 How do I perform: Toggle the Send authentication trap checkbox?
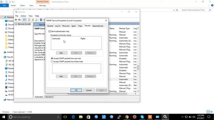(x=49, y=31)
